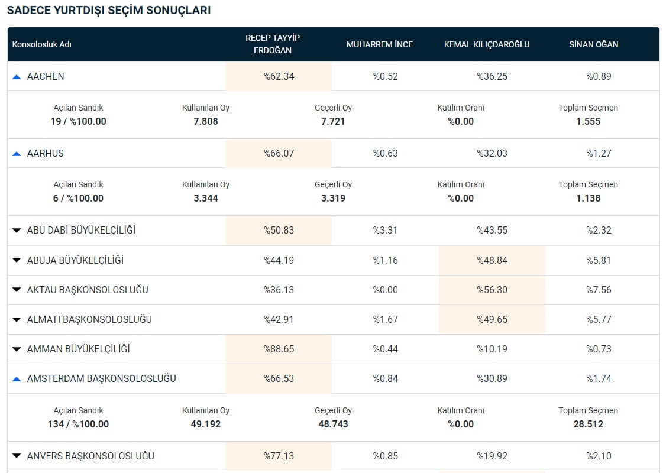The image size is (666, 473).
Task: Collapse AMSTERDAM BAŞKONSOLOSLUĞU blue arrow
Action: [17, 379]
